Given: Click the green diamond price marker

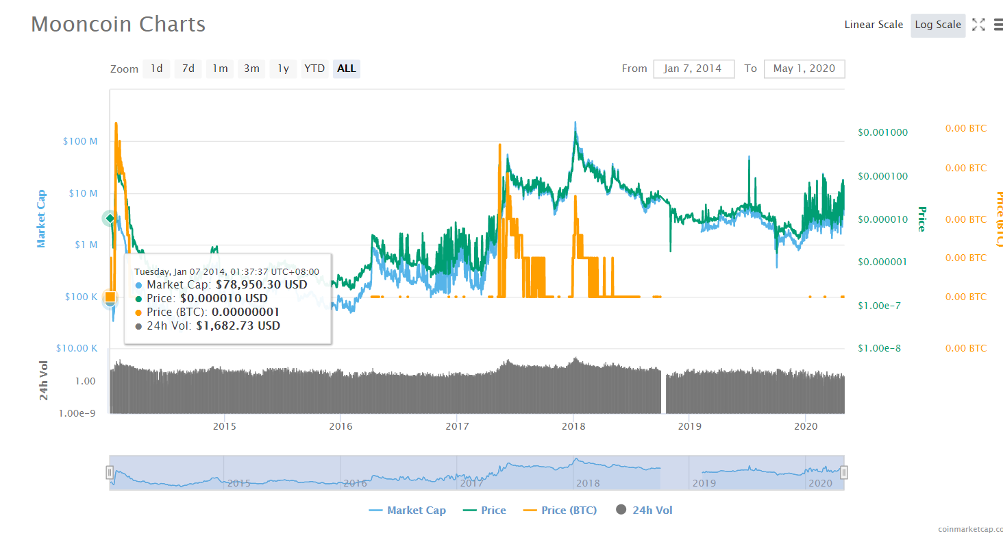Looking at the screenshot, I should [110, 218].
